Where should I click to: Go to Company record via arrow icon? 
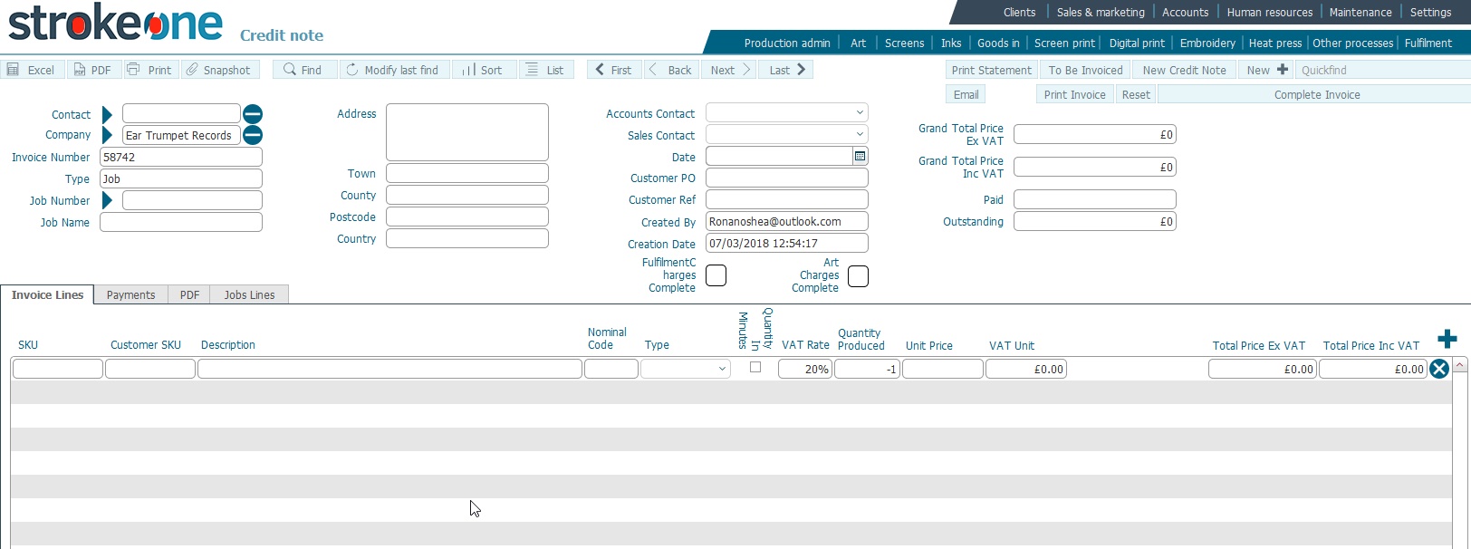(x=107, y=136)
